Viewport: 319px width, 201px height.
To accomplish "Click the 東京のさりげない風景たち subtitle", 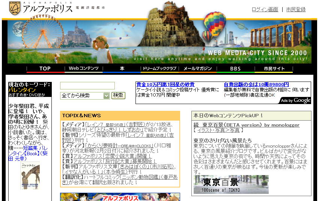I will pos(223,141).
